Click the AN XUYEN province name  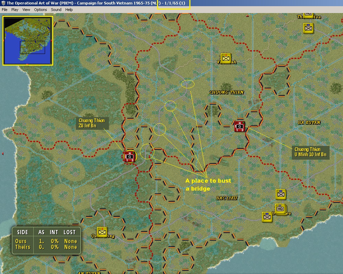(x=89, y=273)
